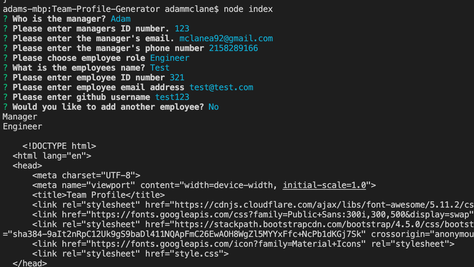This screenshot has height=267, width=474.
Task: Click the selected role Engineer answer
Action: point(170,58)
